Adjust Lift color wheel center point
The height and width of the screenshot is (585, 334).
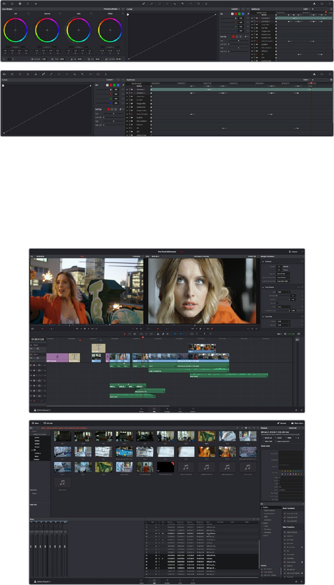click(15, 30)
